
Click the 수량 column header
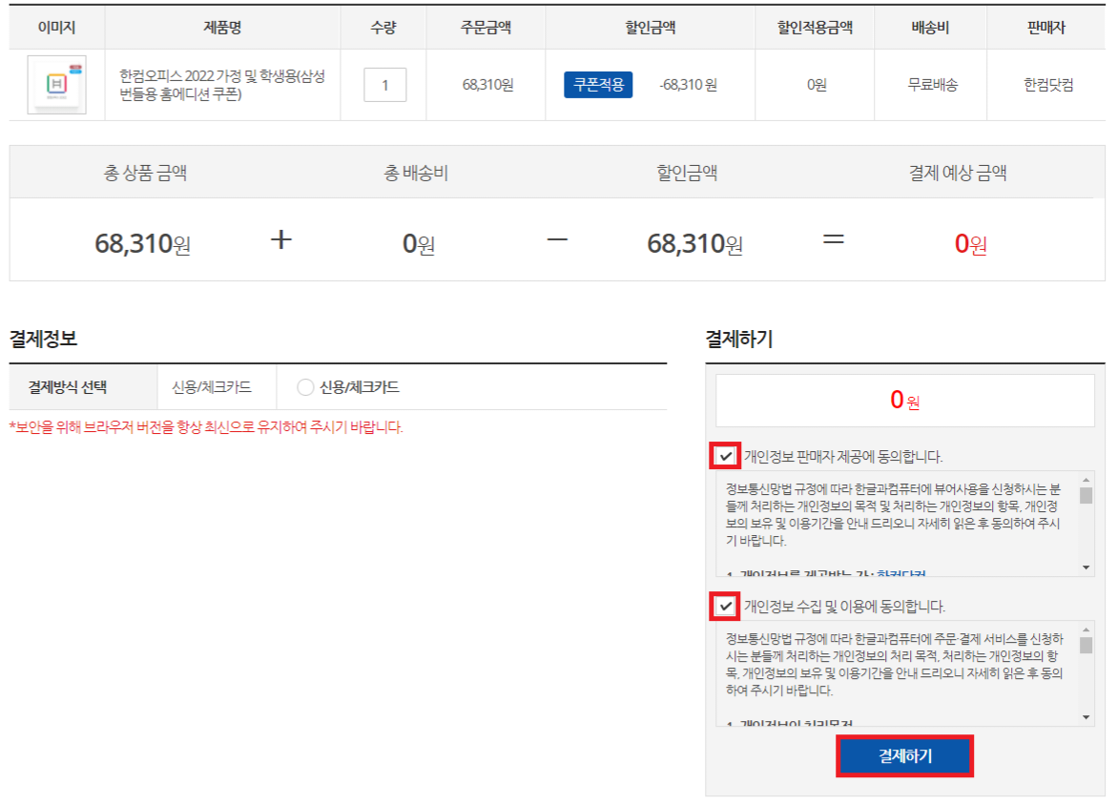click(383, 27)
